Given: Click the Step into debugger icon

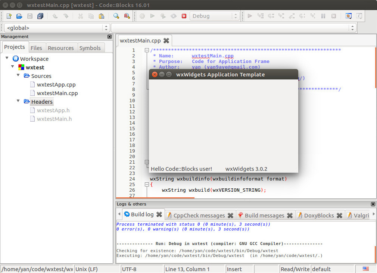Looking at the screenshot, I should click(281, 16).
